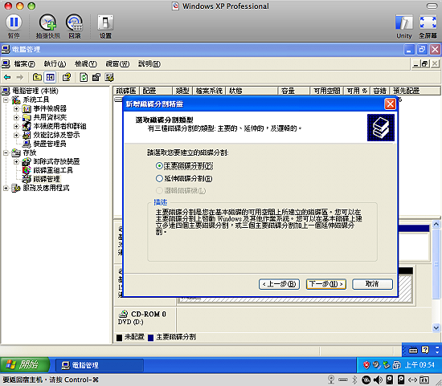The width and height of the screenshot is (442, 386).
Task: Expand the 事件檢視器 node
Action: 16,108
